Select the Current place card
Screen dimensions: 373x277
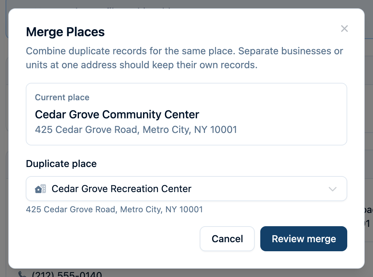(x=186, y=114)
